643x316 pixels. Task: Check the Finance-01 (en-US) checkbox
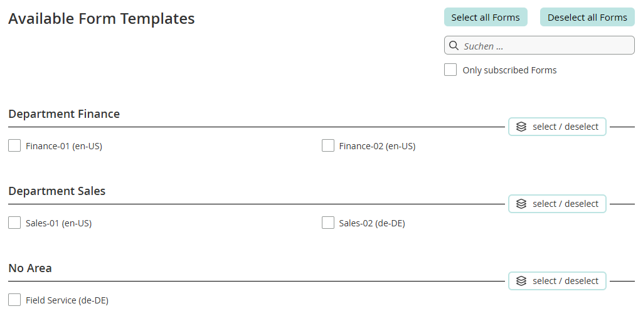[x=14, y=146]
